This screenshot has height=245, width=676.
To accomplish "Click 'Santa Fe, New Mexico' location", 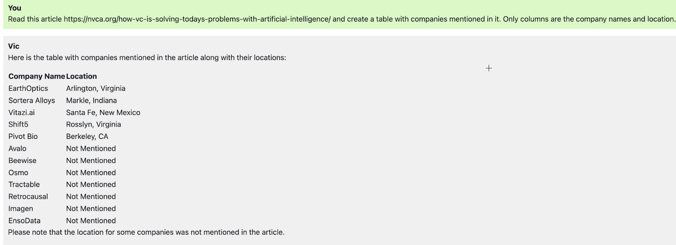I will pos(103,113).
